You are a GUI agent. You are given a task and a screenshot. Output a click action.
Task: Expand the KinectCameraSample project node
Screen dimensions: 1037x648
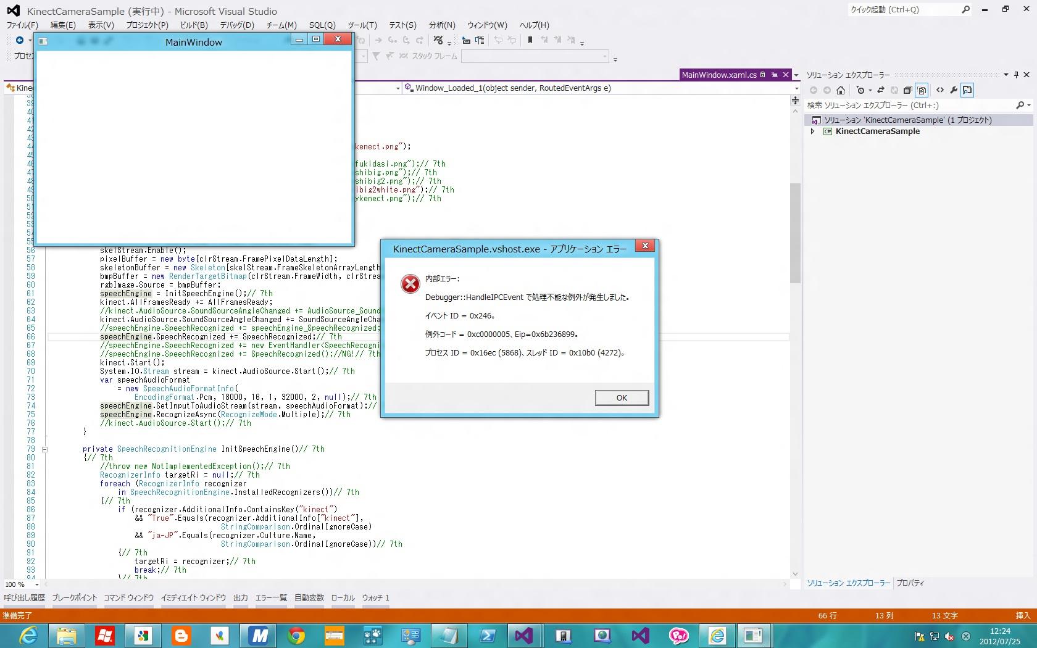point(813,131)
